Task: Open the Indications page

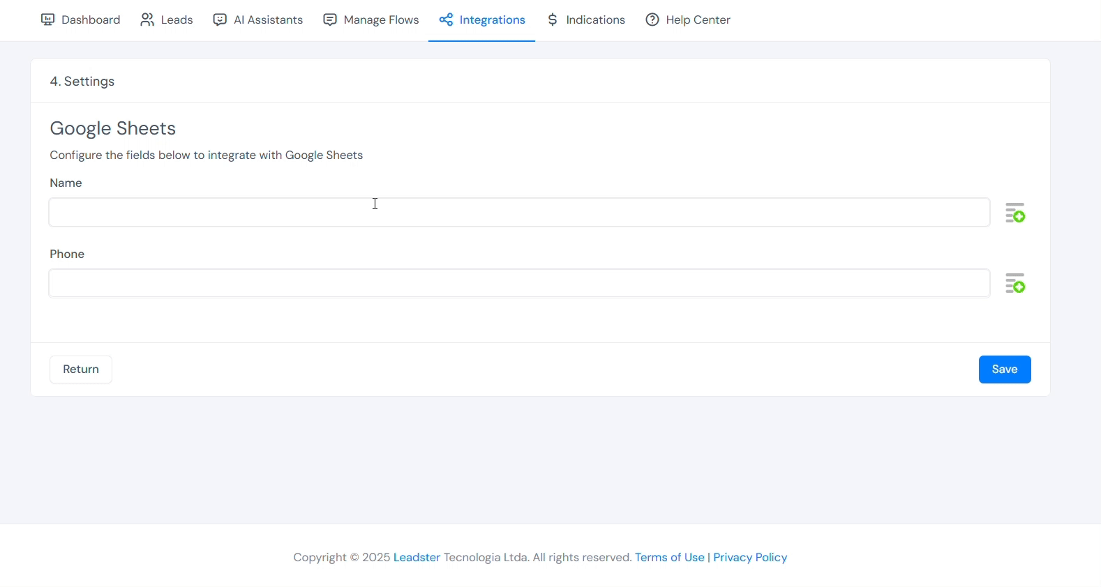Action: 586,20
